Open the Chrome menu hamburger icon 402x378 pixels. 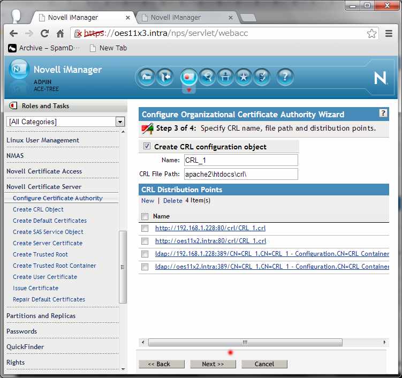(x=389, y=33)
